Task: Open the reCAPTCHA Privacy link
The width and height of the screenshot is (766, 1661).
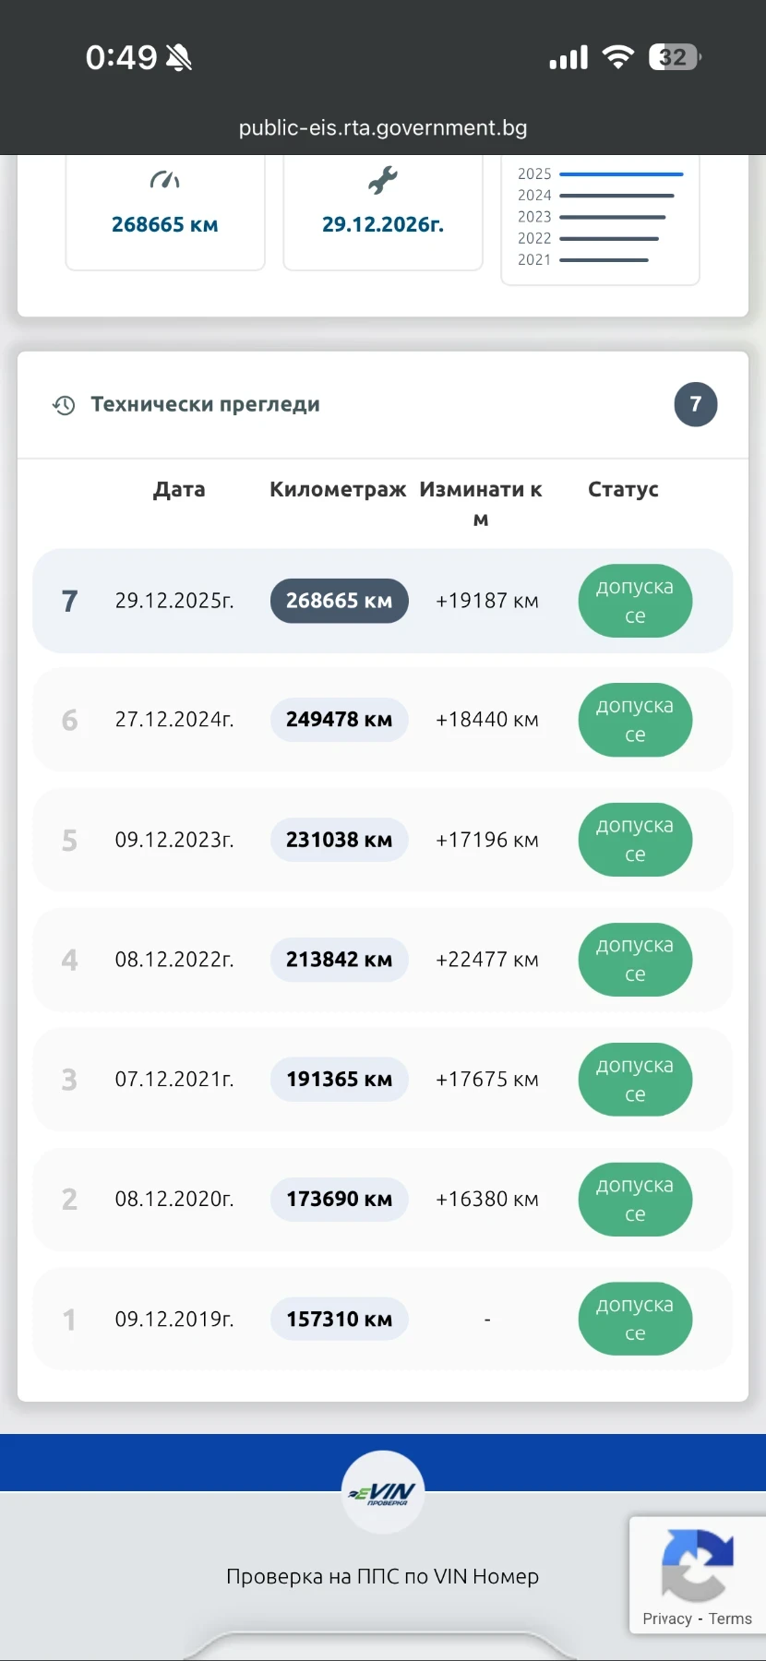Action: pyautogui.click(x=666, y=1619)
